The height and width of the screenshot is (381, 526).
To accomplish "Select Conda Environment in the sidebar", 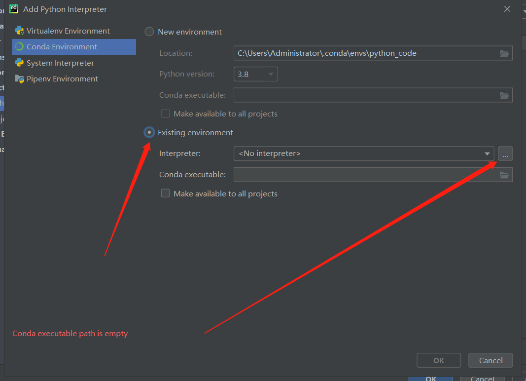I will pyautogui.click(x=74, y=47).
